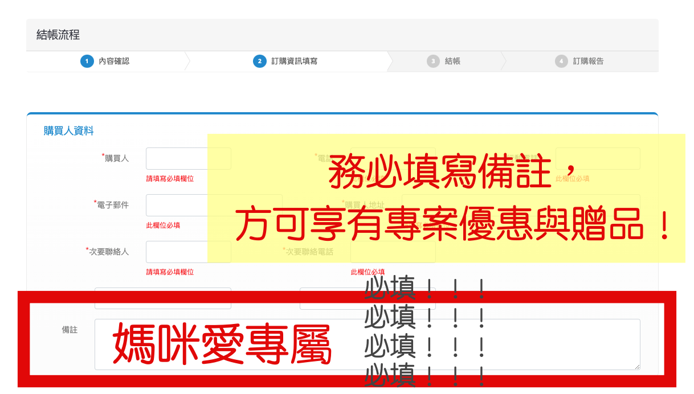Click the 備註 field label
Image resolution: width=694 pixels, height=394 pixels.
pos(70,330)
